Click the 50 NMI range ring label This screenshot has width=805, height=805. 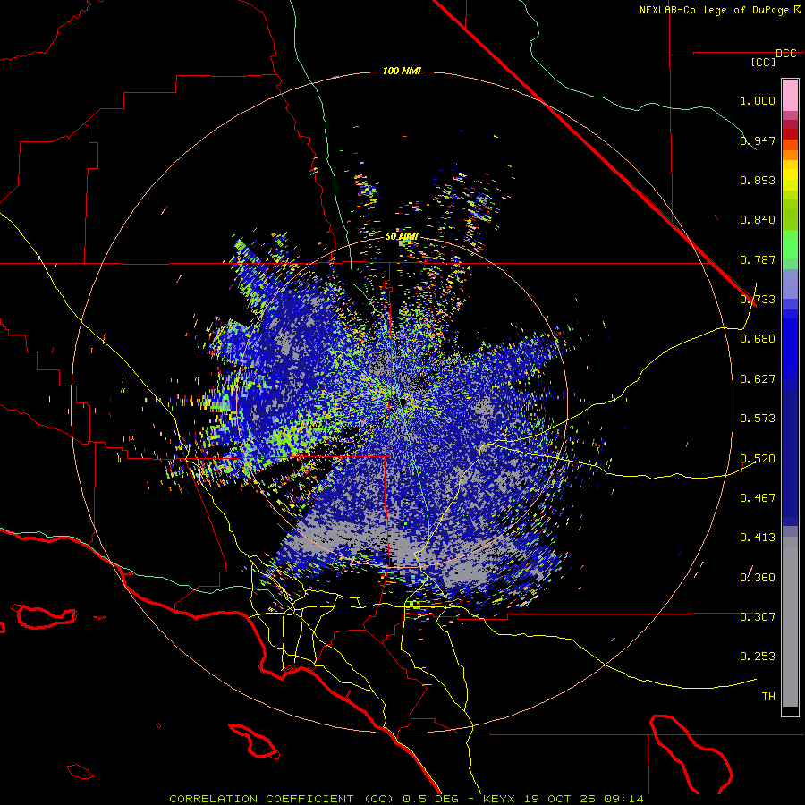tap(402, 237)
